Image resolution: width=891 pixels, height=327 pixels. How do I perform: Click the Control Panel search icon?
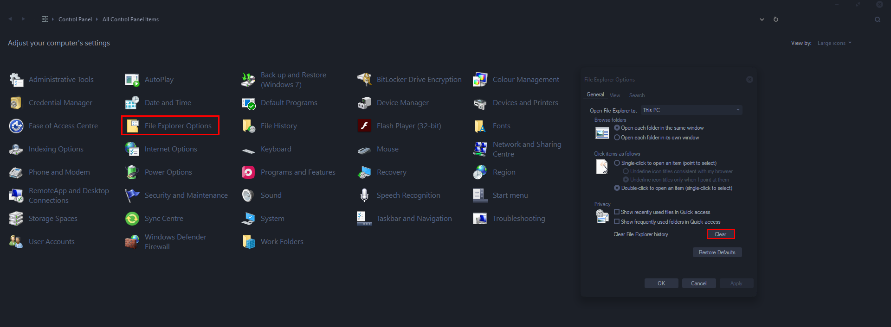[878, 19]
